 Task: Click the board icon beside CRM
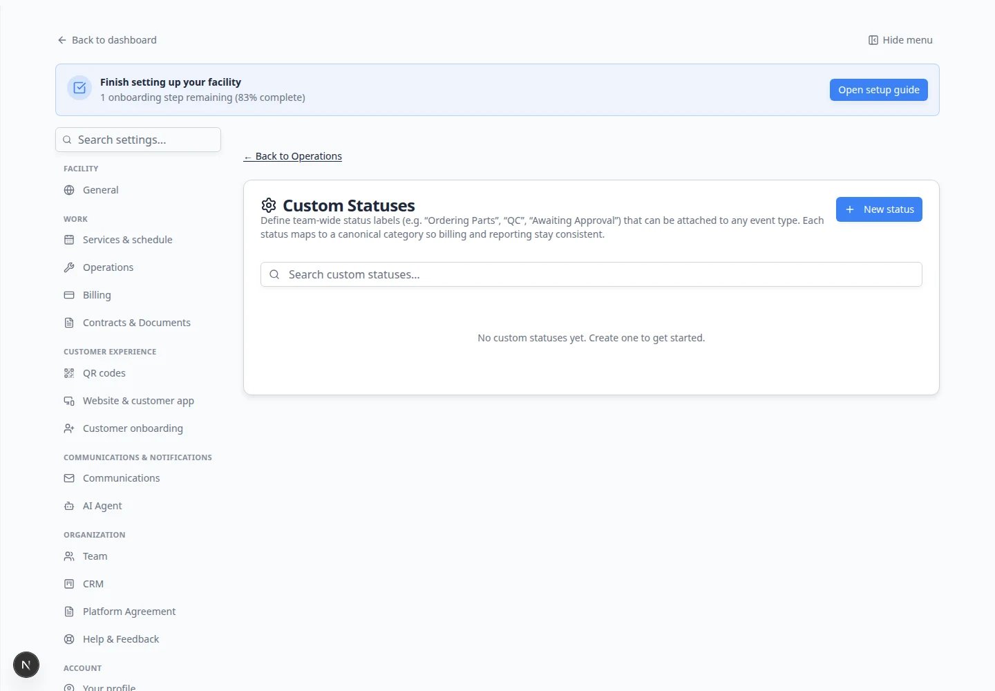[69, 584]
